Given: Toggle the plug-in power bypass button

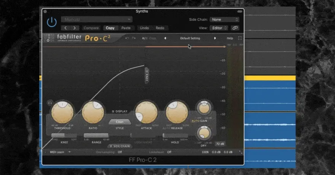Looking at the screenshot, I should (52, 22).
